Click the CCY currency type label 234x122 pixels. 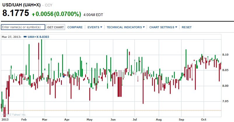pyautogui.click(x=48, y=5)
